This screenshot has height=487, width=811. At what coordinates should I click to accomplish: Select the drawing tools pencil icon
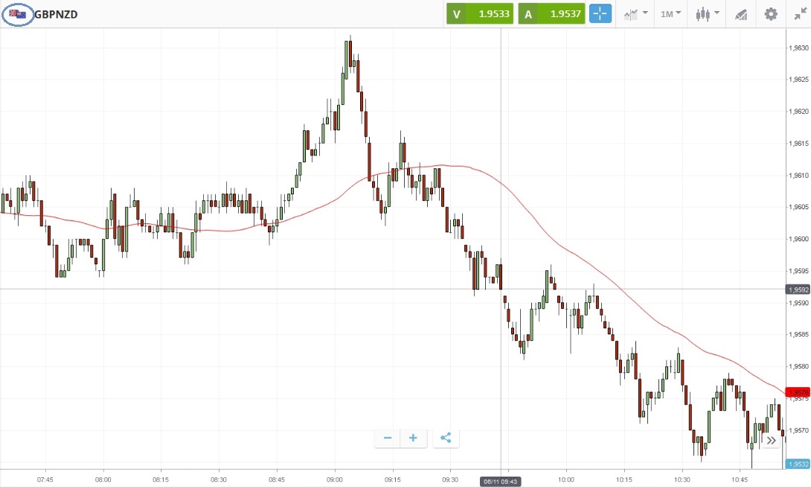coord(741,14)
